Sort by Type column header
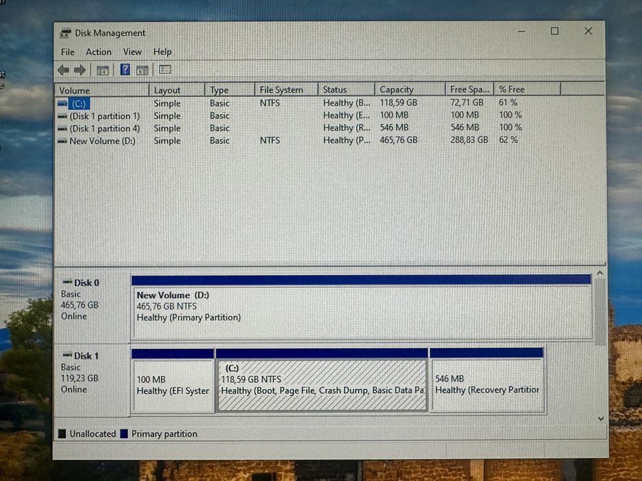 230,89
